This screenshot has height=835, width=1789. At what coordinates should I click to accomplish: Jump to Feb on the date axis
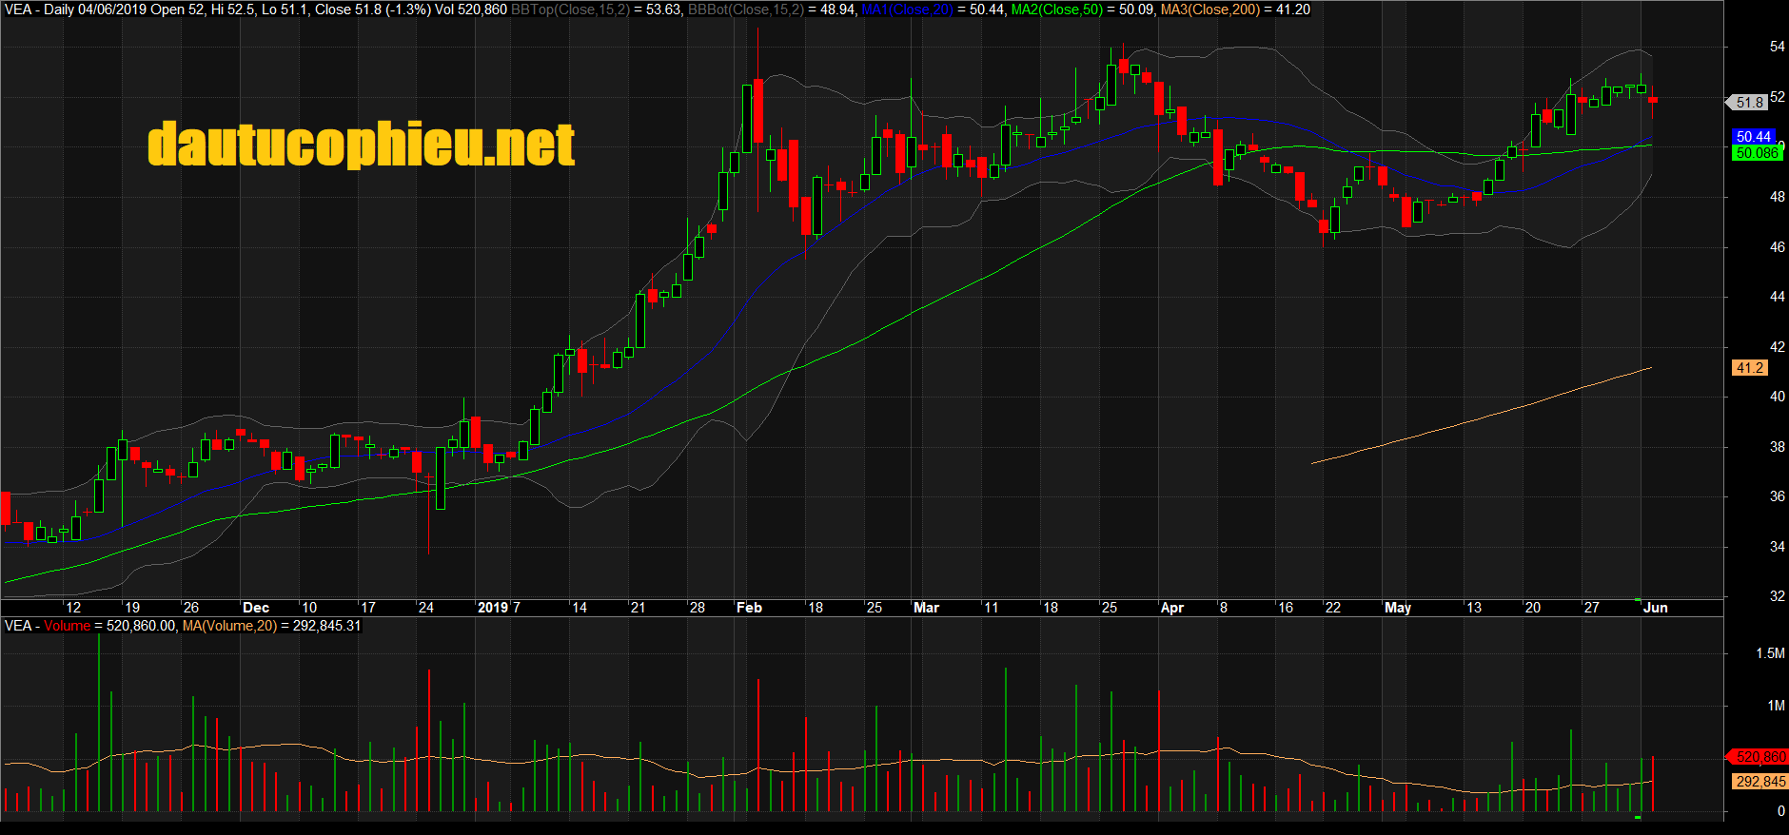click(749, 608)
